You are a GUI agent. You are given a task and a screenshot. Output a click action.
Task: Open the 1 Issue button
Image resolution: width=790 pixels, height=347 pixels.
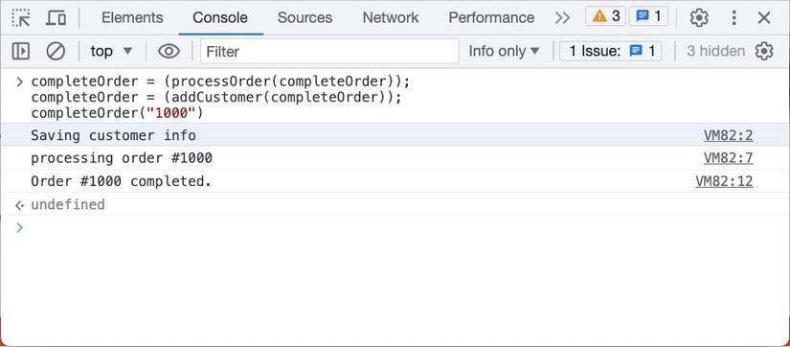tap(611, 51)
